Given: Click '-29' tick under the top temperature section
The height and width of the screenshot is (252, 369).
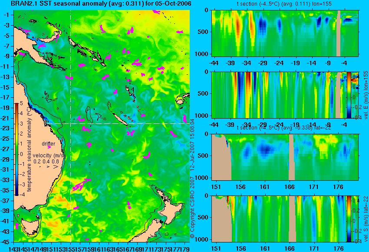Looking at the screenshot, I should pyautogui.click(x=263, y=63).
